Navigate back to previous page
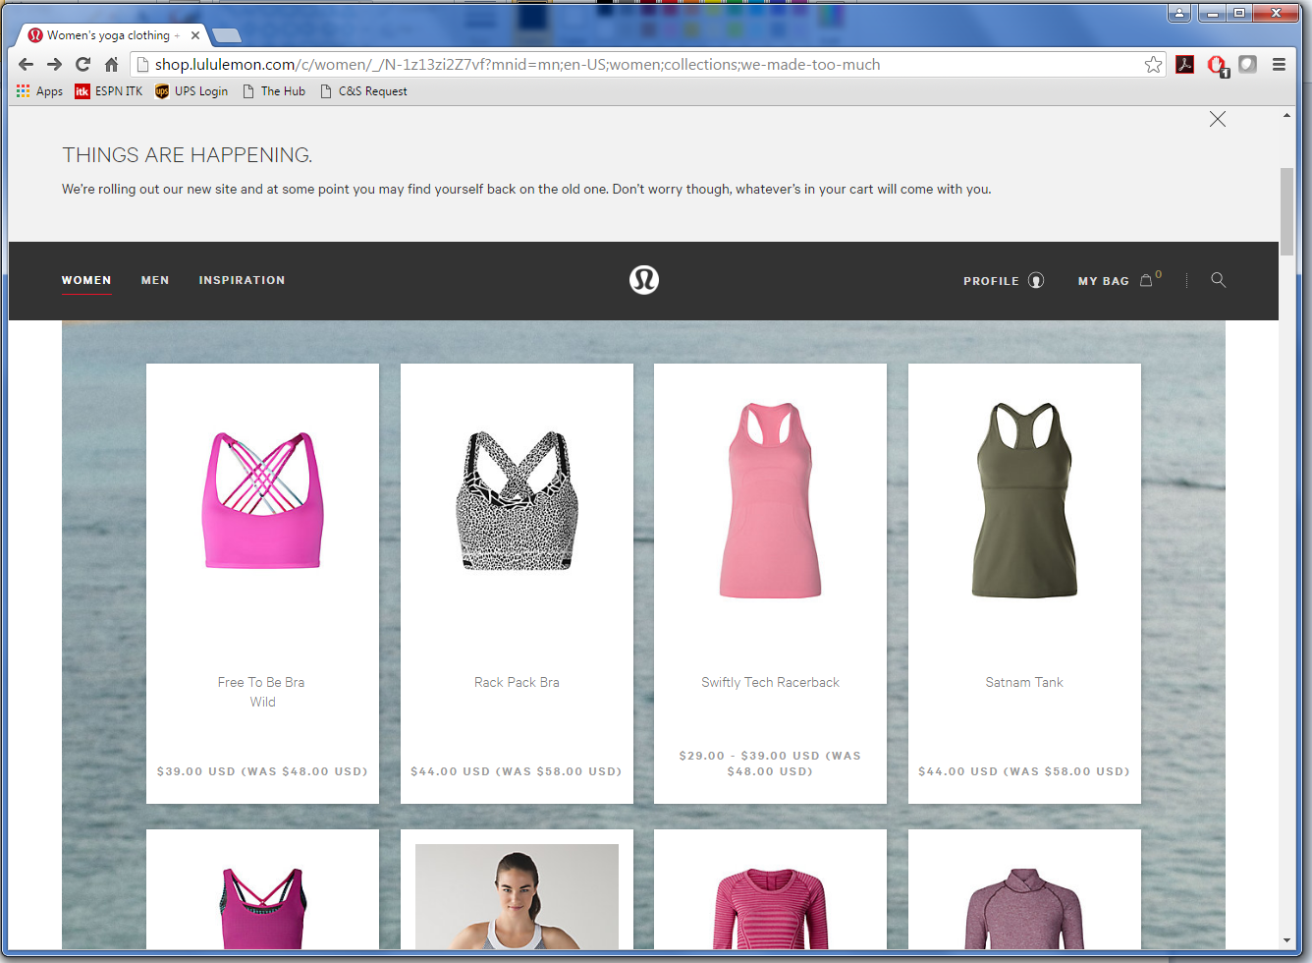Image resolution: width=1312 pixels, height=963 pixels. [27, 65]
